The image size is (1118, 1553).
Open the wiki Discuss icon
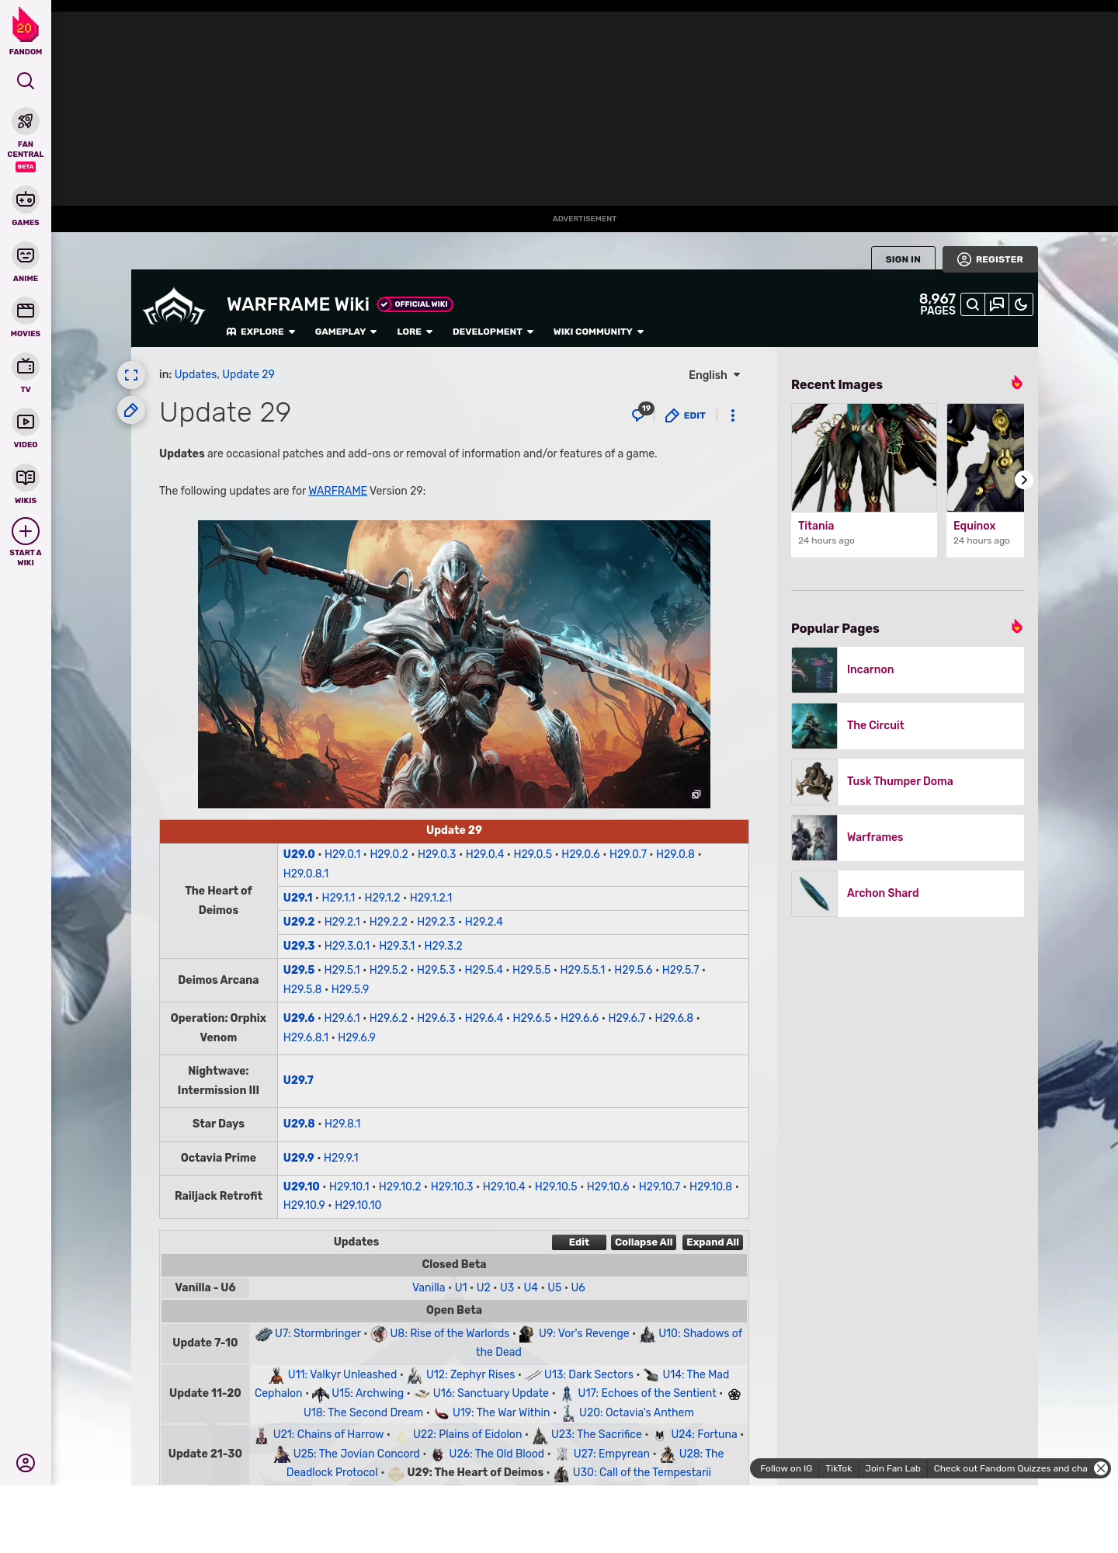pyautogui.click(x=997, y=304)
